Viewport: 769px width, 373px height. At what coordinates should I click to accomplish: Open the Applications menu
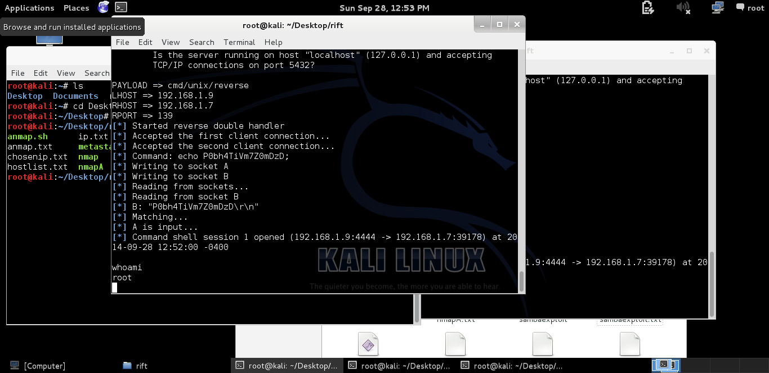point(29,8)
